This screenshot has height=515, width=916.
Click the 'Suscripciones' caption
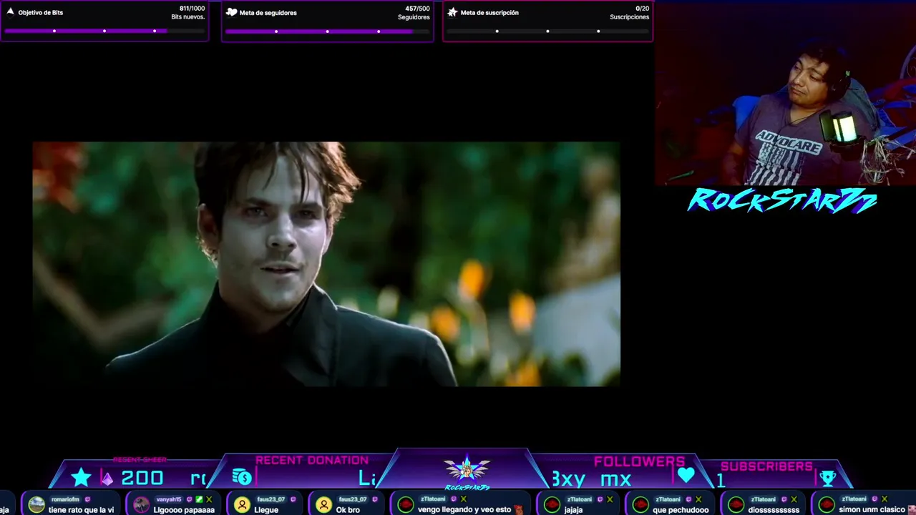pos(630,17)
